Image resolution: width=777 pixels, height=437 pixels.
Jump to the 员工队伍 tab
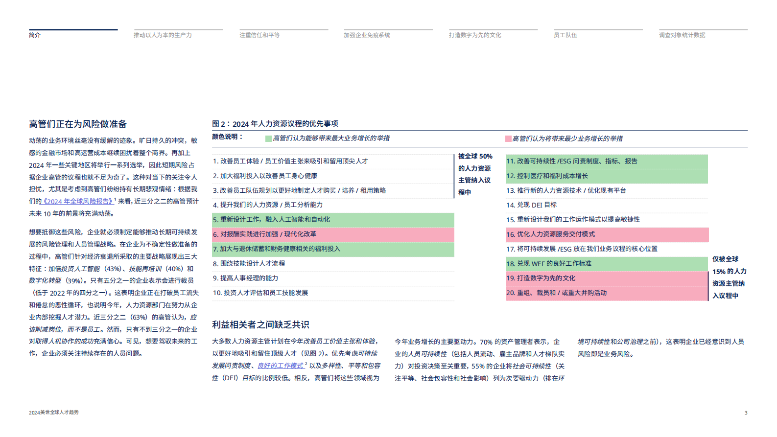[565, 35]
